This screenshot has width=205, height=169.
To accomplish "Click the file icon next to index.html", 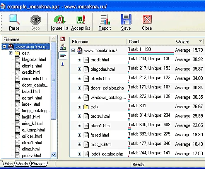I will 17,104.
